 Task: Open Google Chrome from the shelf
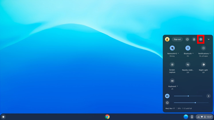pyautogui.click(x=107, y=117)
